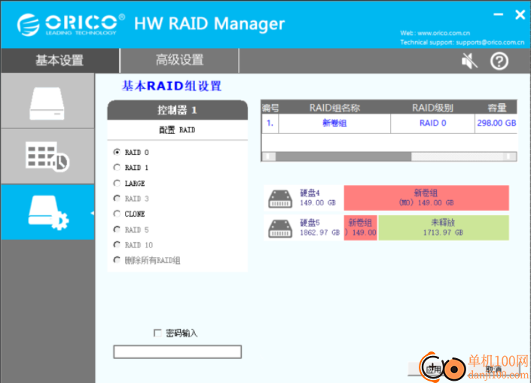This screenshot has width=531, height=383.
Task: Select the RAID settings disk gear icon
Action: click(48, 212)
